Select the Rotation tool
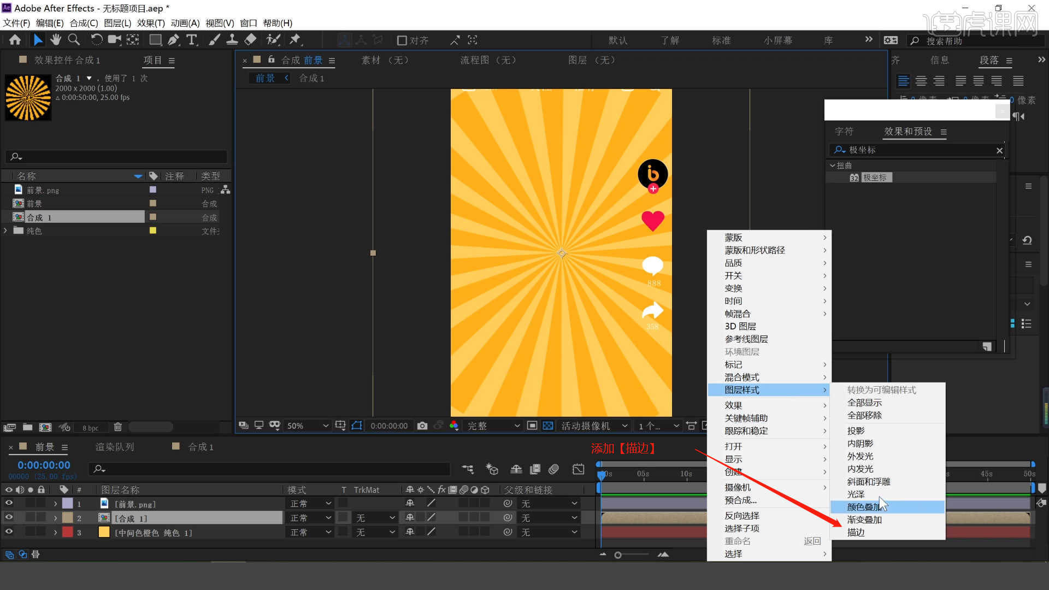The width and height of the screenshot is (1049, 590). coord(96,40)
